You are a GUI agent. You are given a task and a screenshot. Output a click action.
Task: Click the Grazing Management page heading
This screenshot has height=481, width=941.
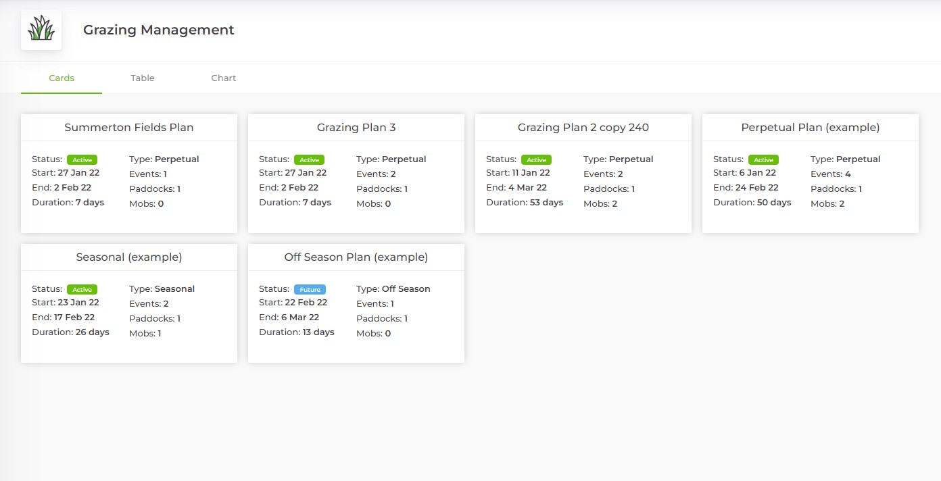point(159,30)
